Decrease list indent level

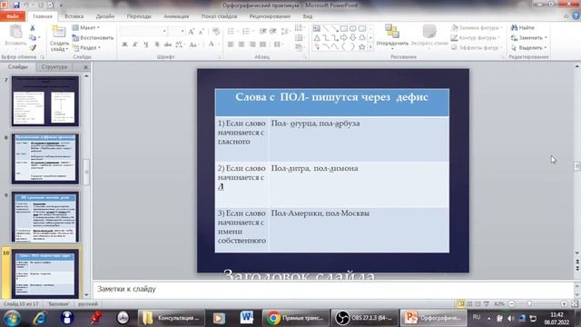coord(262,32)
